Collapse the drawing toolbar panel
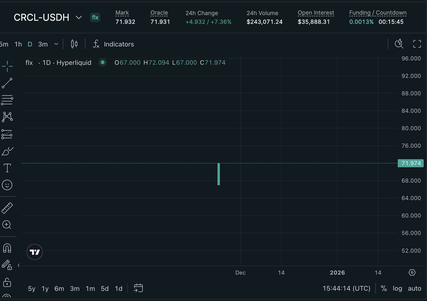The image size is (427, 301). [19, 265]
